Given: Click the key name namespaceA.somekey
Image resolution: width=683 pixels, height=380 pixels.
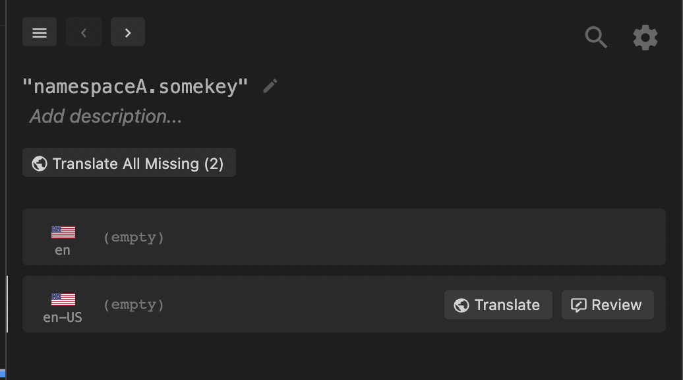Looking at the screenshot, I should pos(135,84).
